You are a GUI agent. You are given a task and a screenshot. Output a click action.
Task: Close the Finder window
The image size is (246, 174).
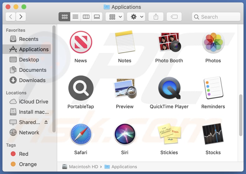pos(8,7)
